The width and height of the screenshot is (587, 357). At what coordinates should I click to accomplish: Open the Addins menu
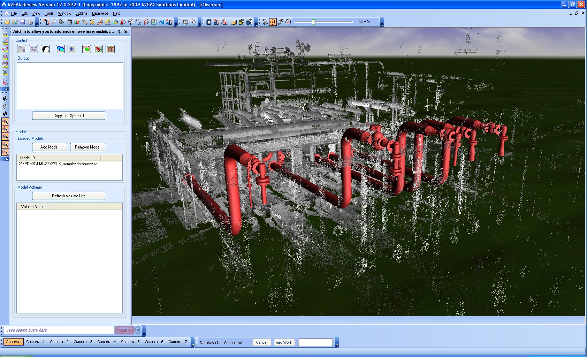point(82,13)
